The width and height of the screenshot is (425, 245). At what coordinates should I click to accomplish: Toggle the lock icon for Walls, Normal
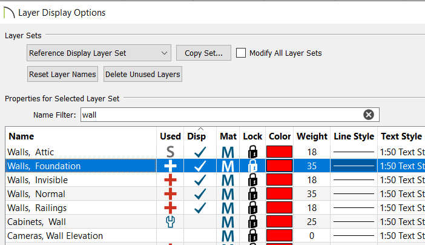pos(252,193)
